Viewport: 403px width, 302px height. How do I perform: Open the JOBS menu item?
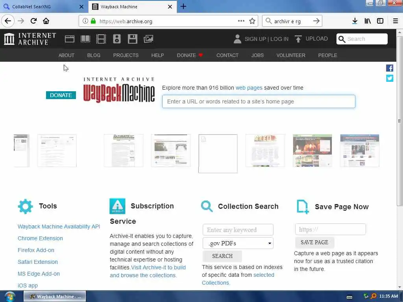[257, 55]
